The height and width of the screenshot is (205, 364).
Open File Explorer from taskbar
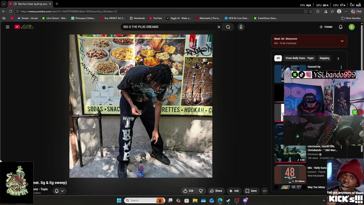pos(195,200)
